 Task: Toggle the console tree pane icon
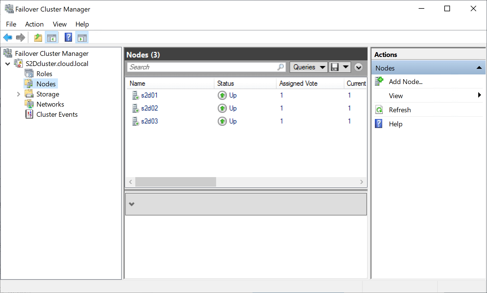52,38
